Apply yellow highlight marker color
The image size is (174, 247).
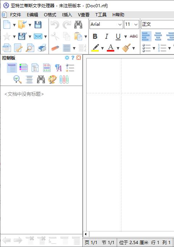(x=95, y=48)
